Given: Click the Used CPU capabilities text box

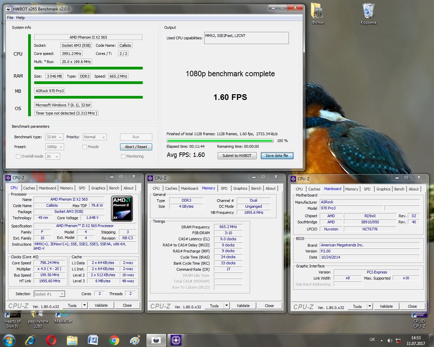Looking at the screenshot, I should click(246, 38).
